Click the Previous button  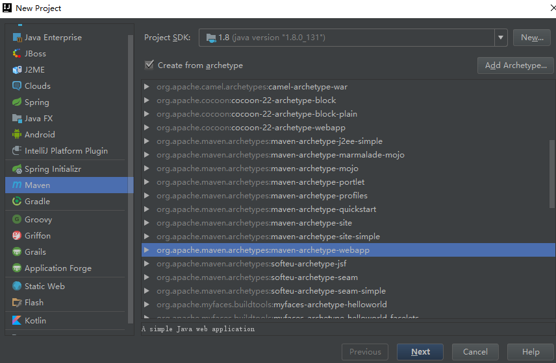click(x=365, y=352)
